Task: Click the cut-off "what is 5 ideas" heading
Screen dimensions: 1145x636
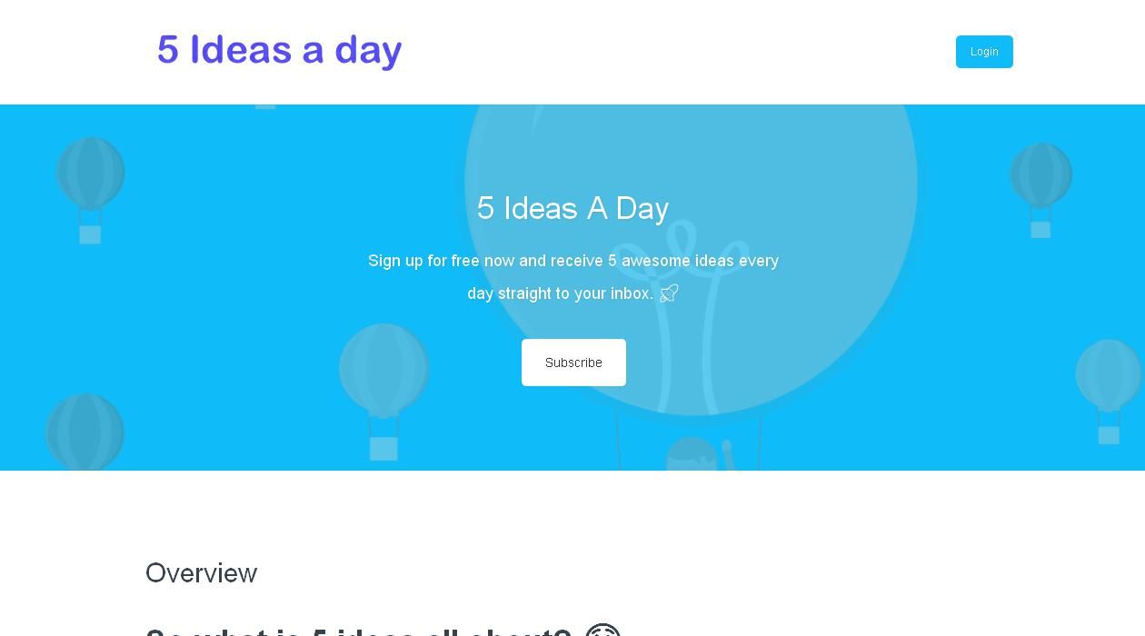Action: pos(358,631)
